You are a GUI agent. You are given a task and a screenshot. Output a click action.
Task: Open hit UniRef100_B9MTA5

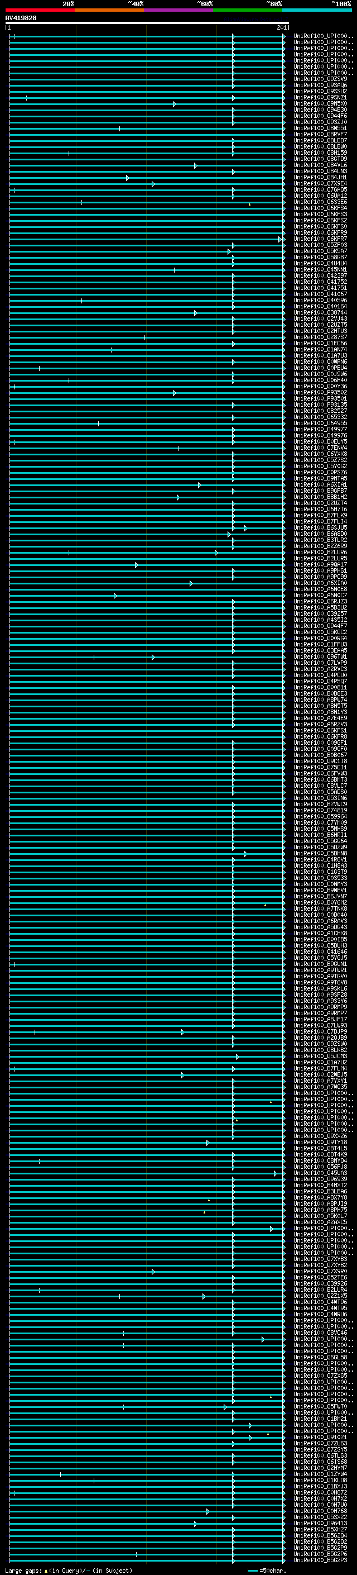pyautogui.click(x=320, y=478)
